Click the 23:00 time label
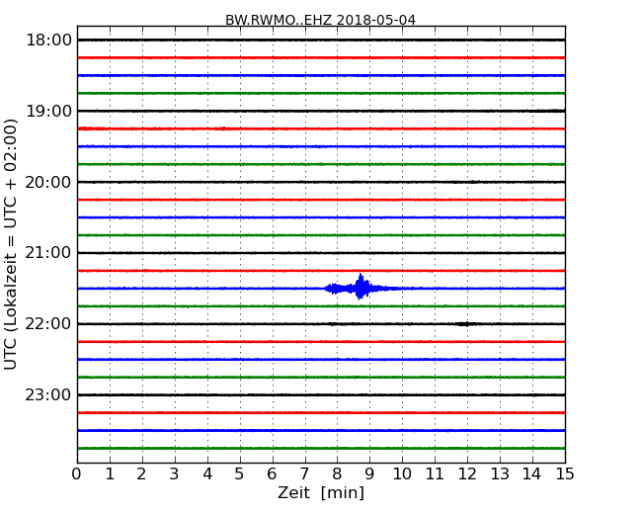642x514 pixels. click(x=48, y=394)
